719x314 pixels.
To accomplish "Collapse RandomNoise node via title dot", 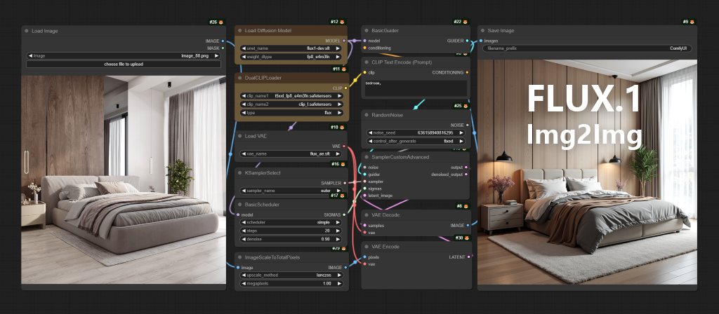I will 366,115.
